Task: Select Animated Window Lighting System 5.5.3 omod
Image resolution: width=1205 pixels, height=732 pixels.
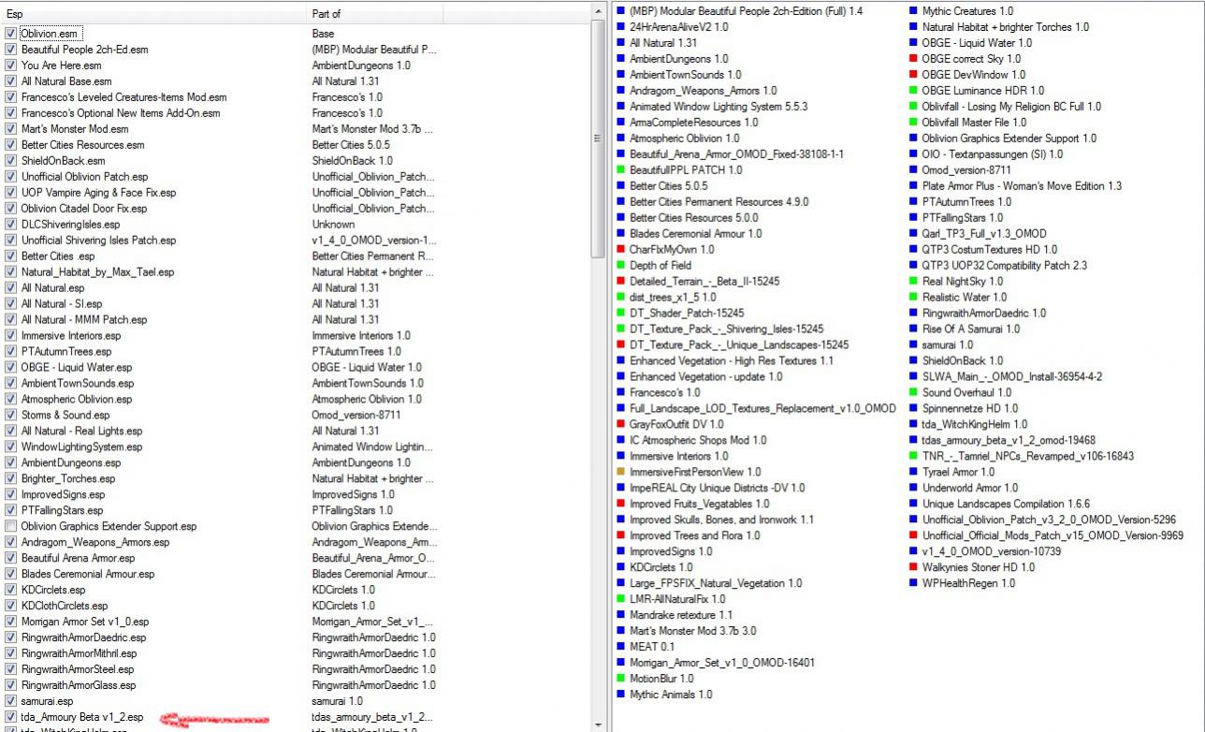Action: click(719, 107)
